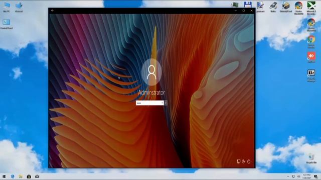
Task: Open Internet Explorer from the taskbar
Action: [13, 176]
